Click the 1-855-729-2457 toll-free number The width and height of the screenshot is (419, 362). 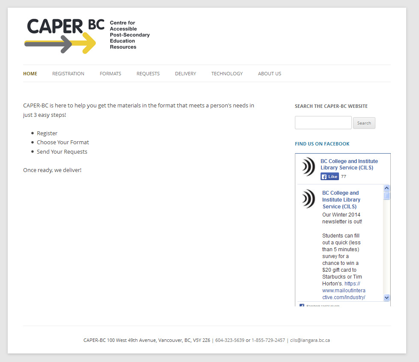coord(268,340)
